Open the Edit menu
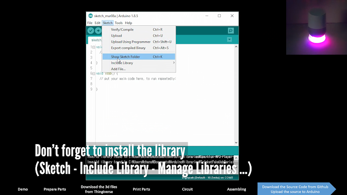The width and height of the screenshot is (347, 195). point(97,23)
